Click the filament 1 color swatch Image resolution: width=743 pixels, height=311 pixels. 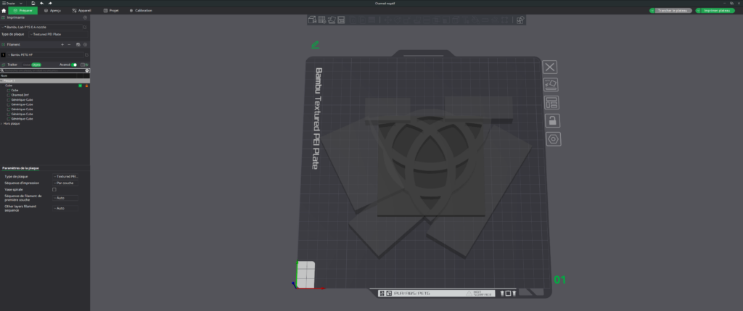point(3,55)
